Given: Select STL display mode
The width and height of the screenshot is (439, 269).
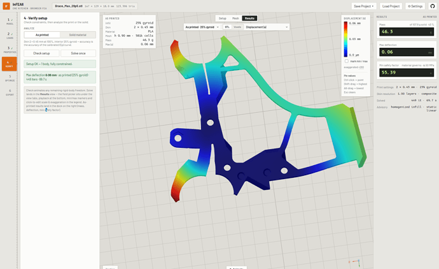Looking at the screenshot, I should (227, 27).
